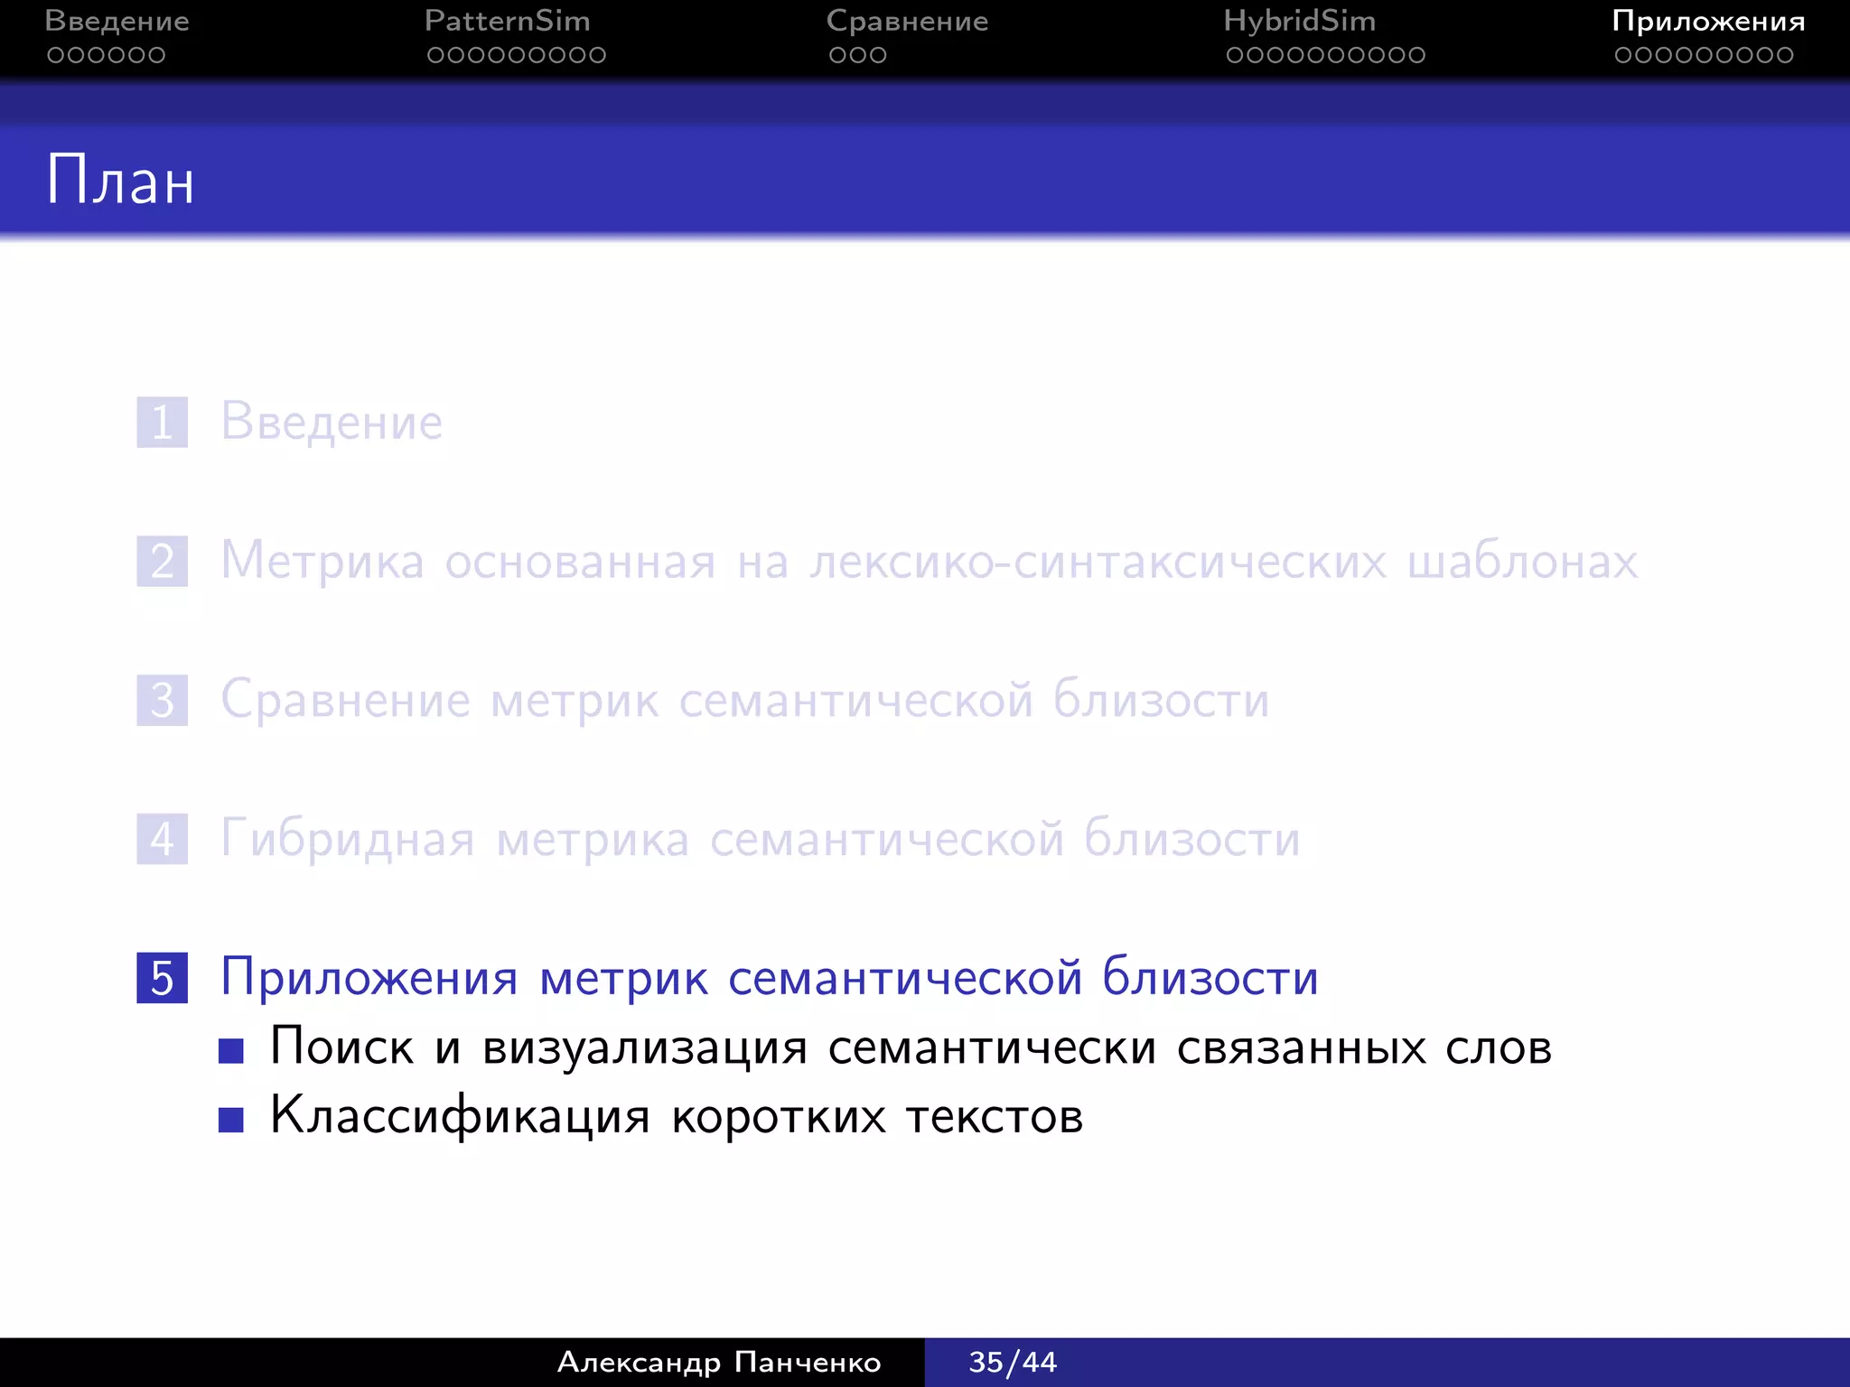Click the slide title План
The width and height of the screenshot is (1850, 1387).
coord(120,180)
